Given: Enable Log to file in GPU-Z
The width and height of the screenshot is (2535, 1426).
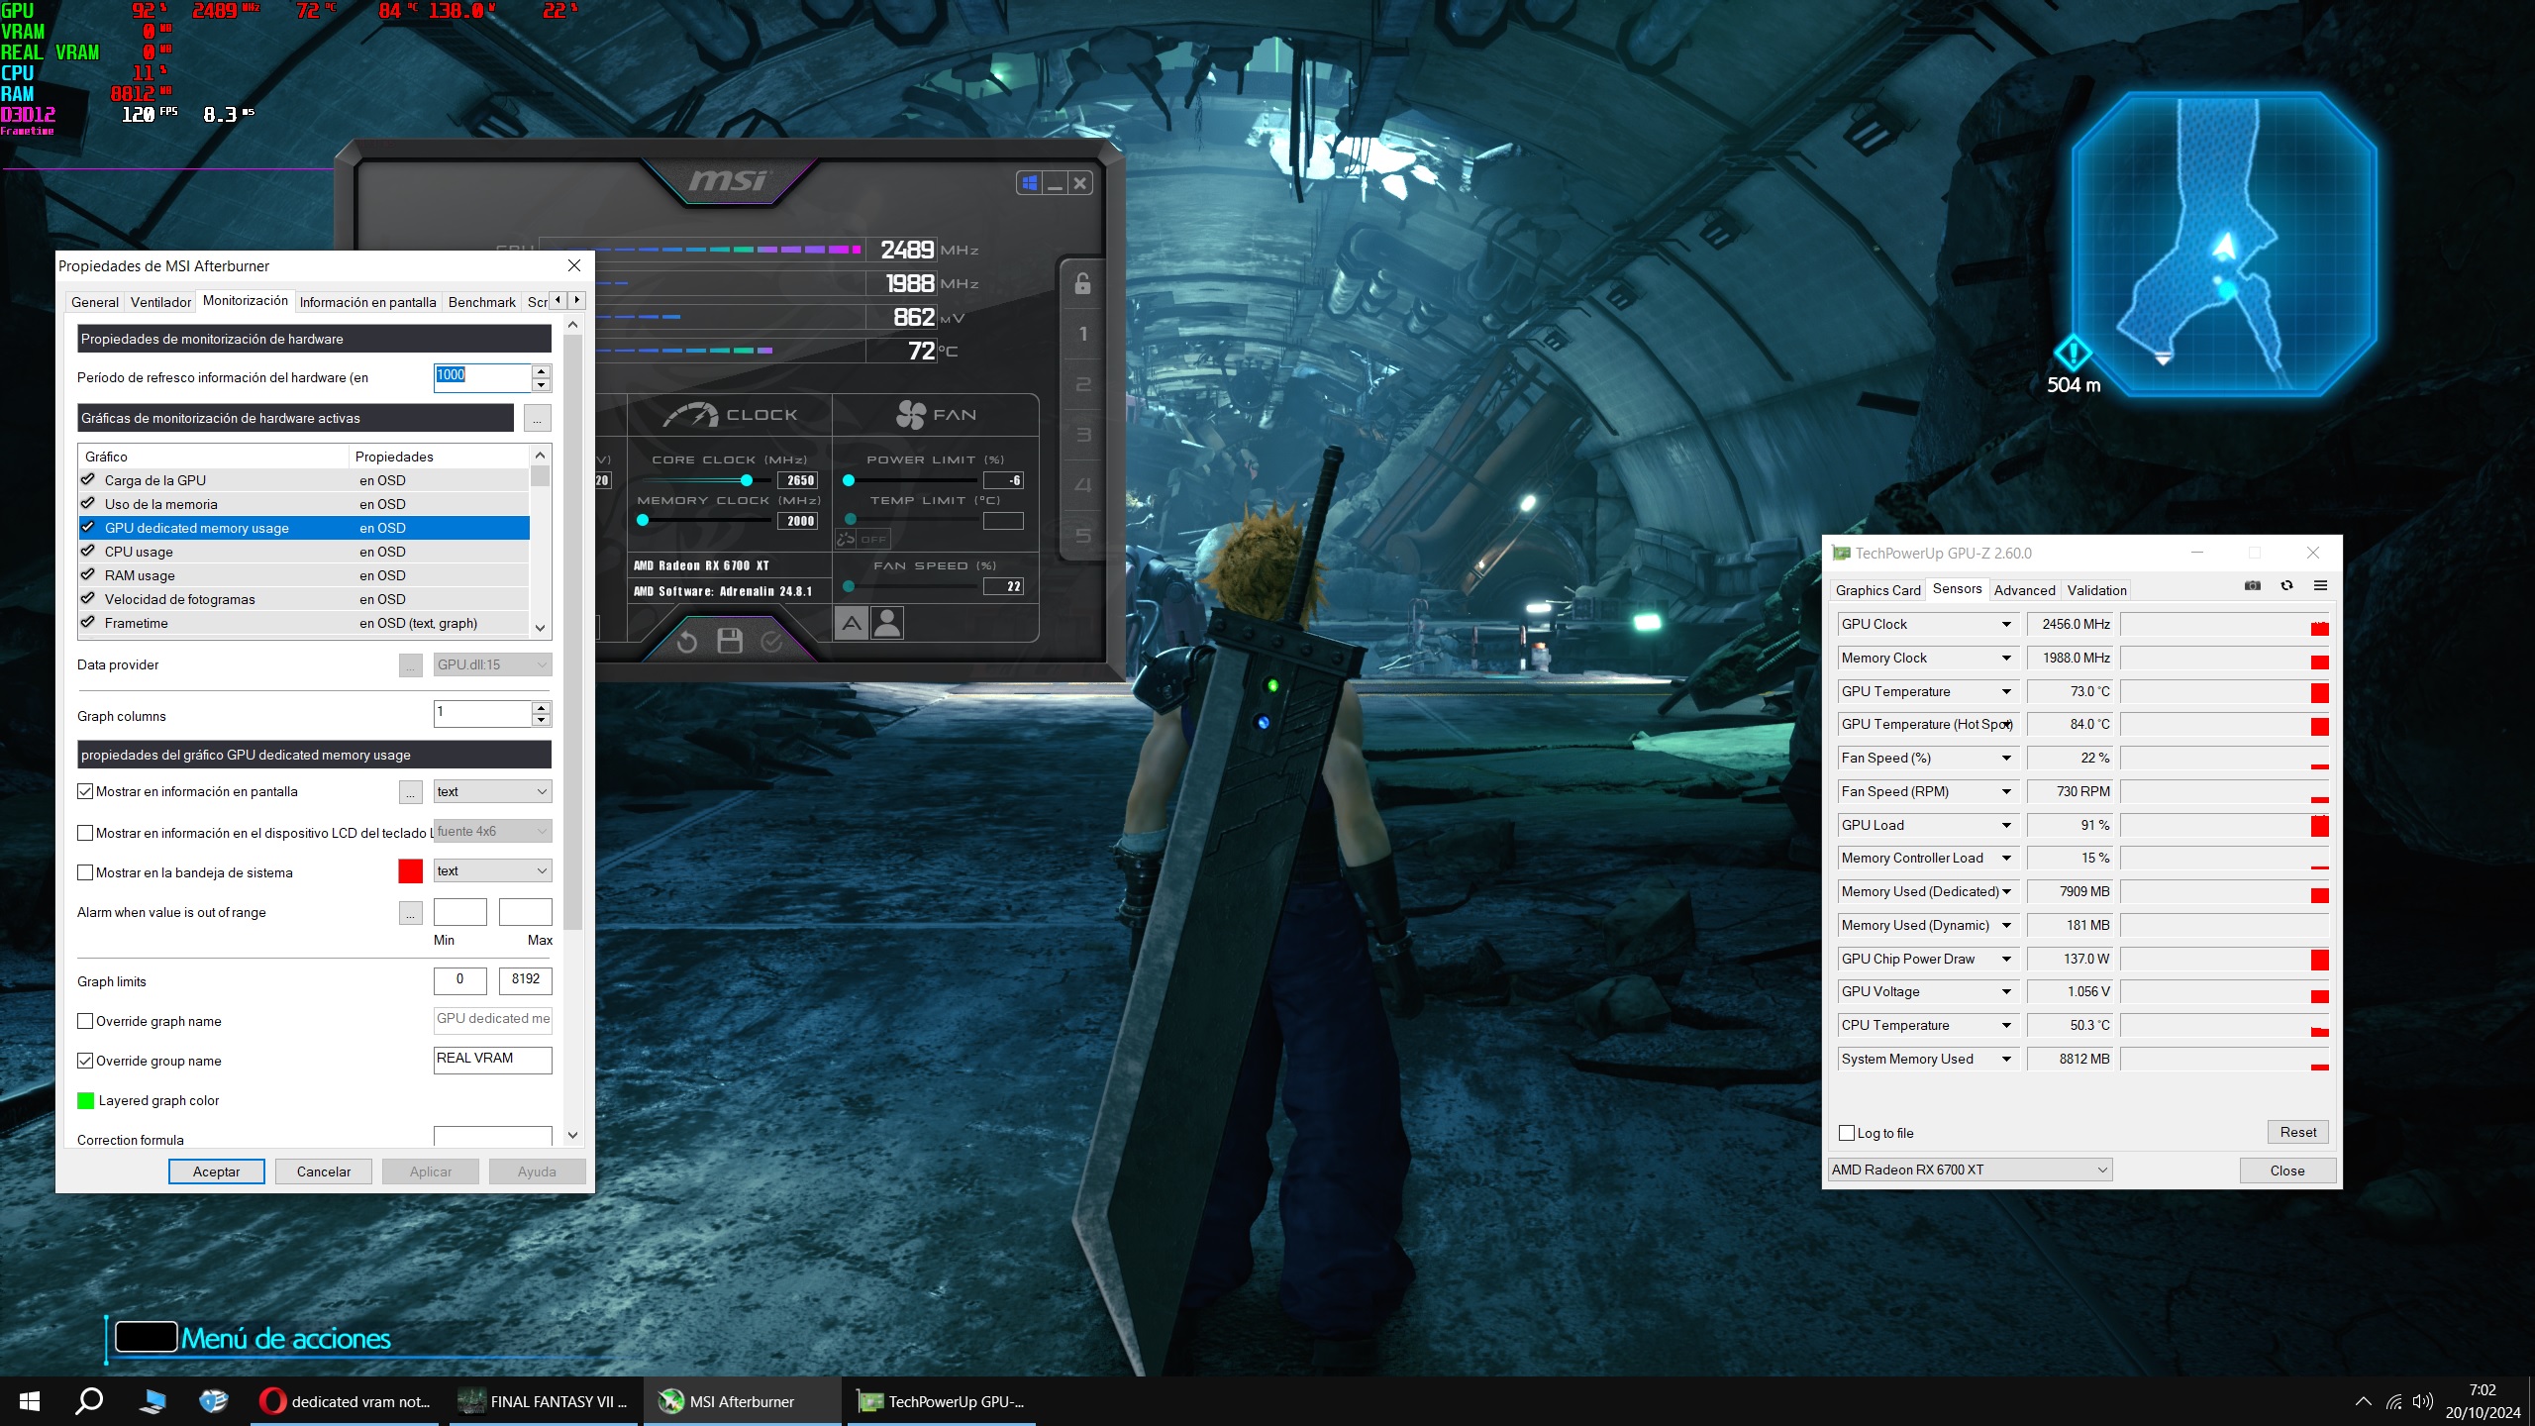Looking at the screenshot, I should [1847, 1133].
